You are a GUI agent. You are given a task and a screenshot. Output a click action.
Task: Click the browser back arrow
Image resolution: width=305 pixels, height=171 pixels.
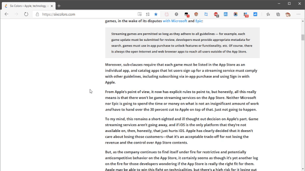[6, 14]
